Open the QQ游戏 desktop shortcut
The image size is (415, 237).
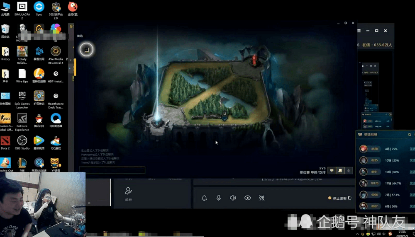pyautogui.click(x=56, y=143)
